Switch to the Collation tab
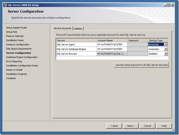The width and height of the screenshot is (179, 135). (78, 28)
